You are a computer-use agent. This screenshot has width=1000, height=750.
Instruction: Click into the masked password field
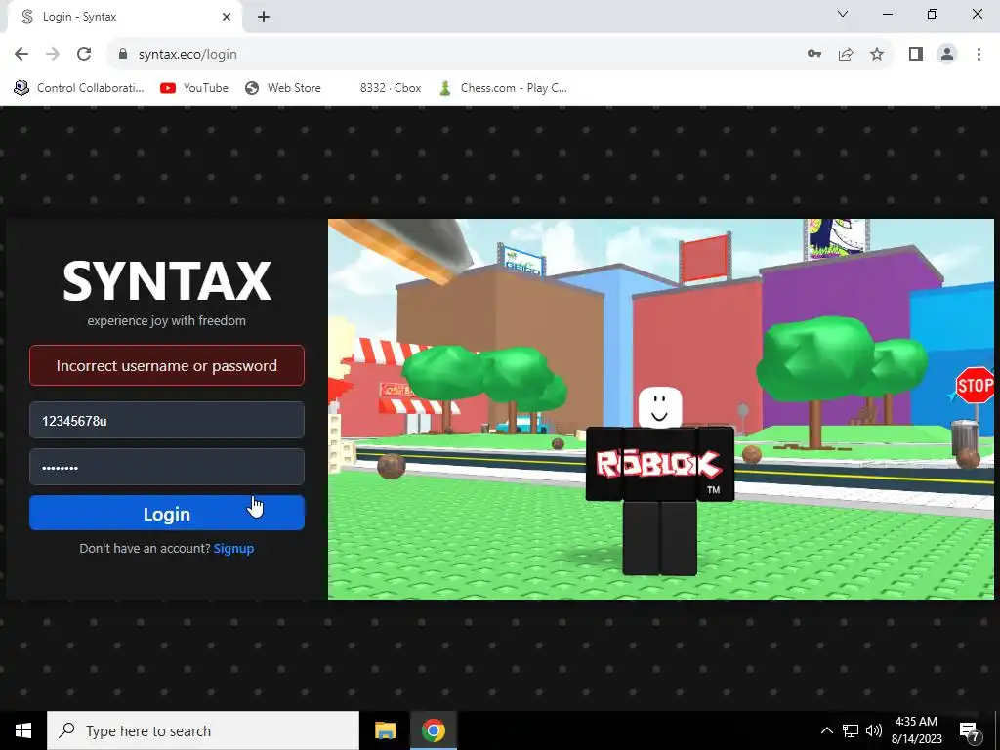click(x=166, y=467)
